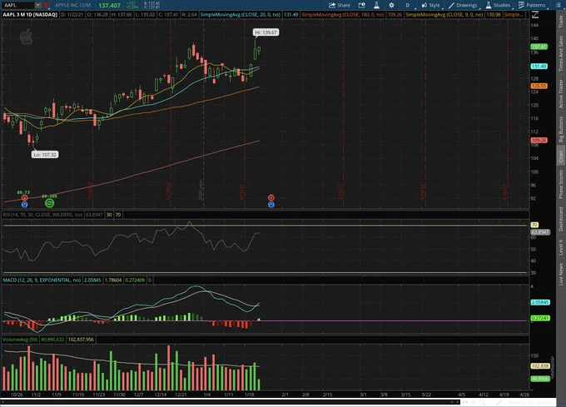Click the blue event icon near 10/26
The height and width of the screenshot is (407, 566).
24,205
